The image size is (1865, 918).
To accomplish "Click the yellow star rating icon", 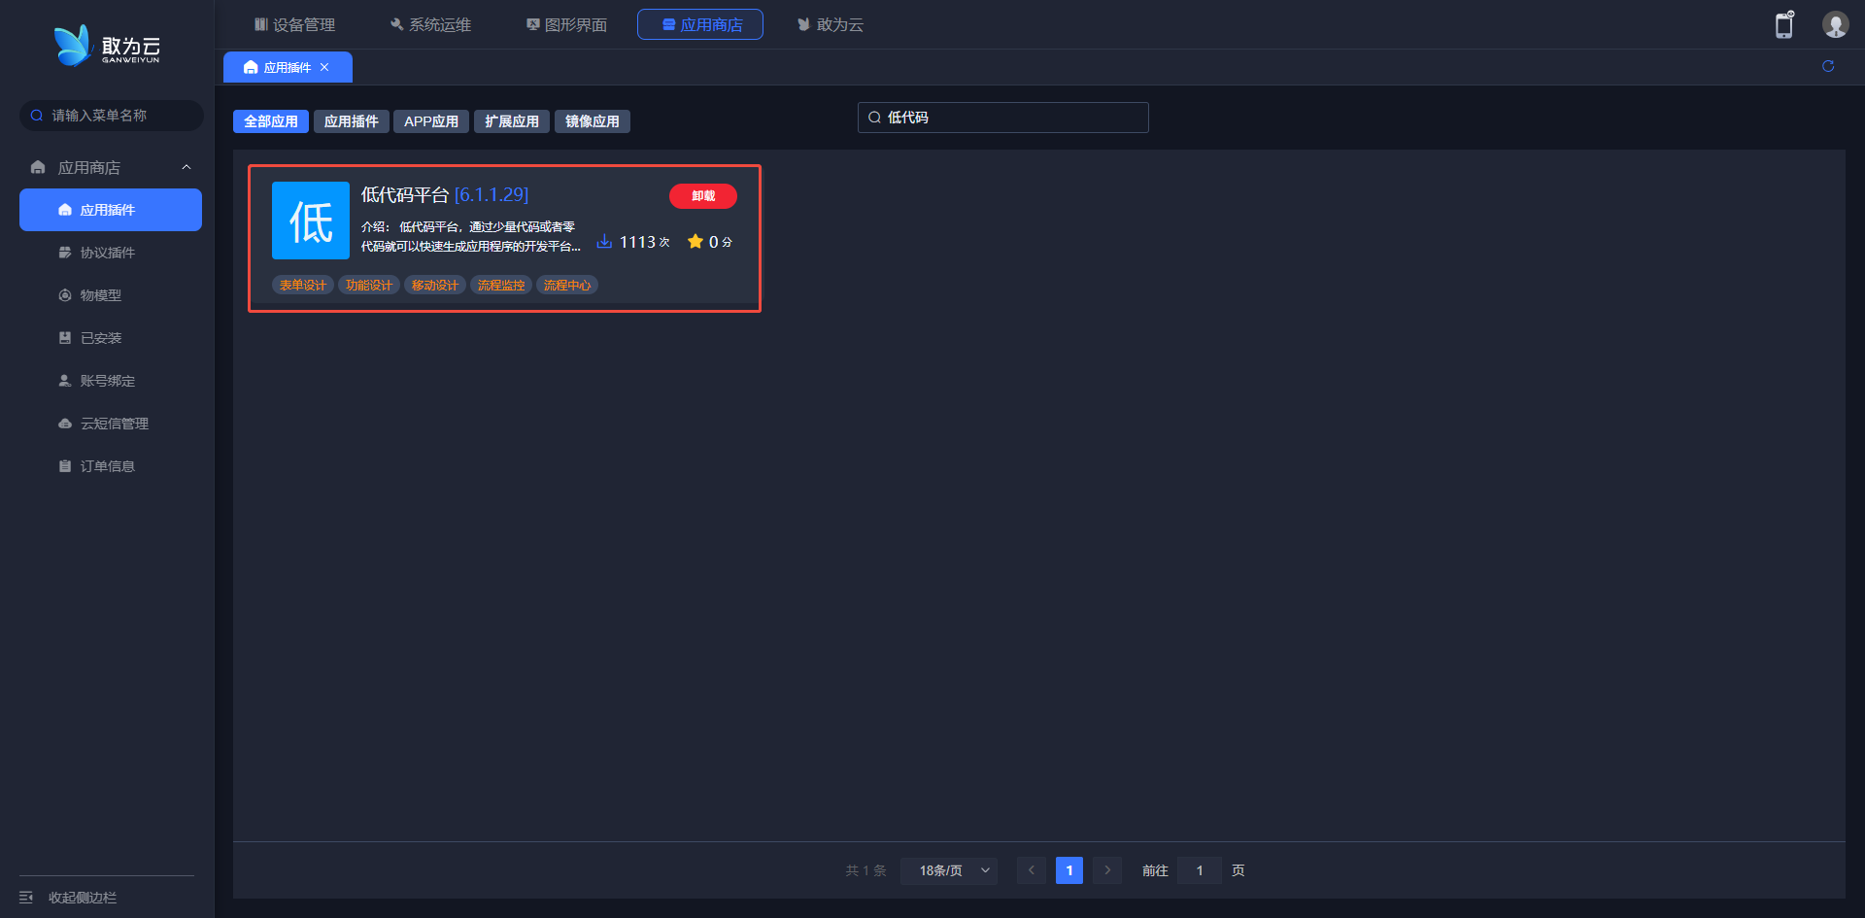I will click(695, 241).
